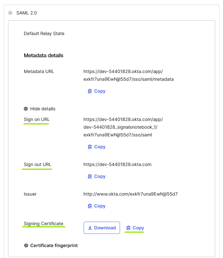Click the Certificate fingerprint heading
Viewport: 223px width, 258px height.
pyautogui.click(x=54, y=245)
